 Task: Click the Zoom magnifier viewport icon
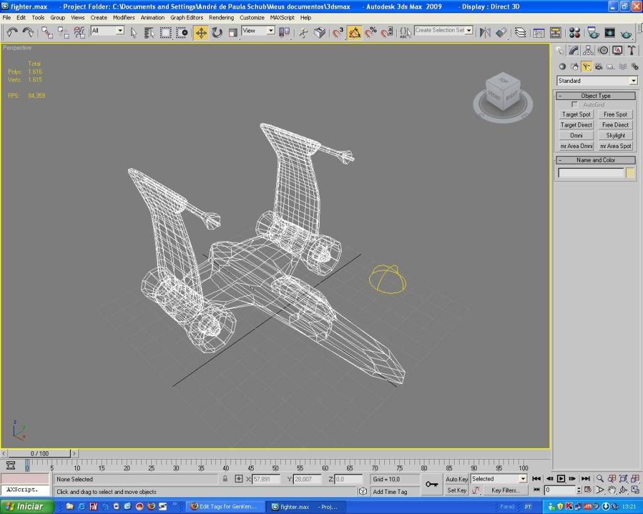[600, 478]
